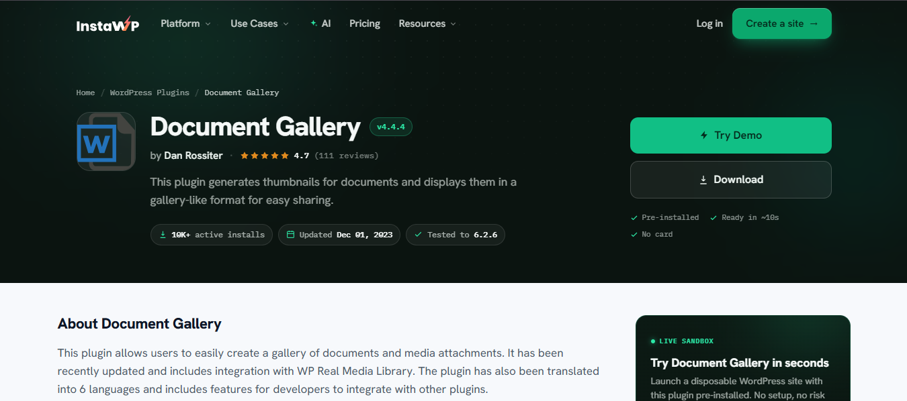
Task: Click the Pre-installed label
Action: click(x=671, y=218)
